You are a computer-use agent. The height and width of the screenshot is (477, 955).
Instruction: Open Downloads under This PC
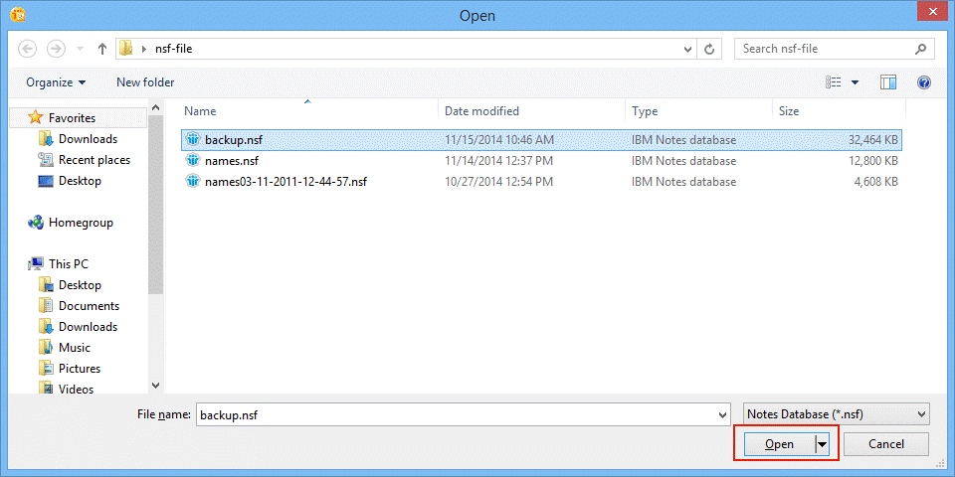click(x=88, y=327)
